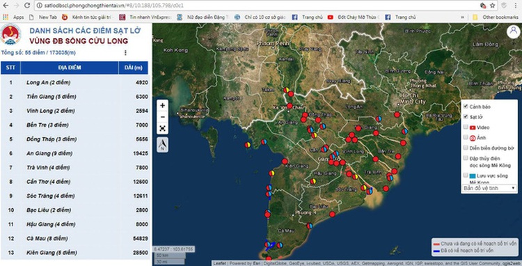Open the Bản đồ vệ tinh basemap dropdown

point(489,188)
